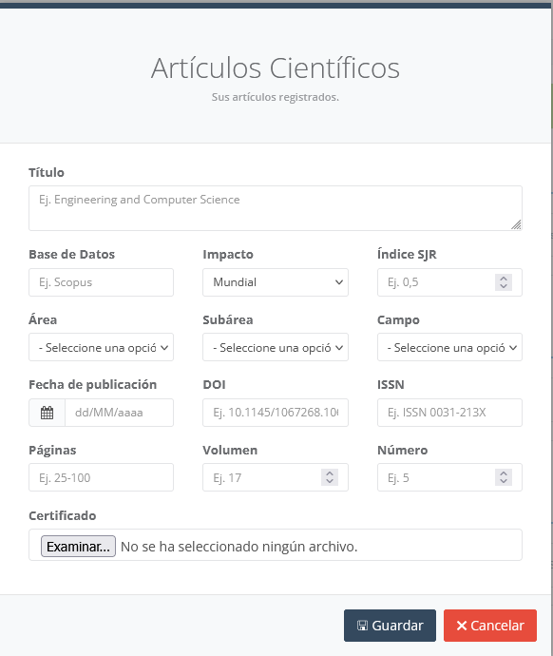This screenshot has width=553, height=656.
Task: Increase the Número stepper value
Action: (x=504, y=473)
